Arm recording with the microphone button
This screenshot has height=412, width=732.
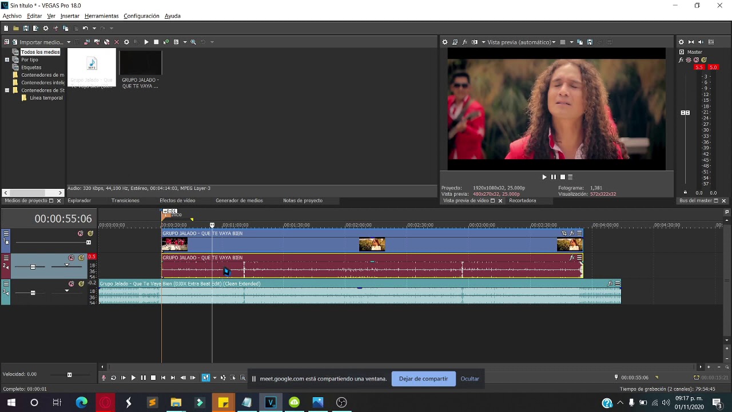(x=104, y=378)
